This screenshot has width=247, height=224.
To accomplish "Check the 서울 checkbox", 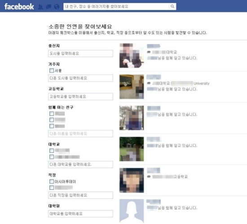I will (x=52, y=71).
